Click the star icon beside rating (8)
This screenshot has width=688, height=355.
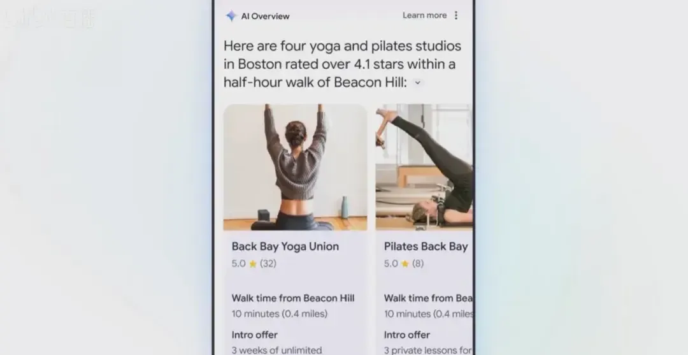(405, 264)
